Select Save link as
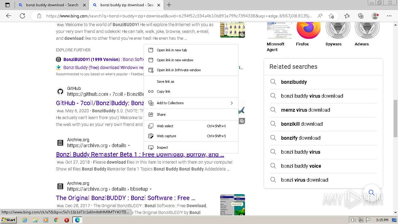Image resolution: width=398 pixels, height=224 pixels. pyautogui.click(x=191, y=82)
